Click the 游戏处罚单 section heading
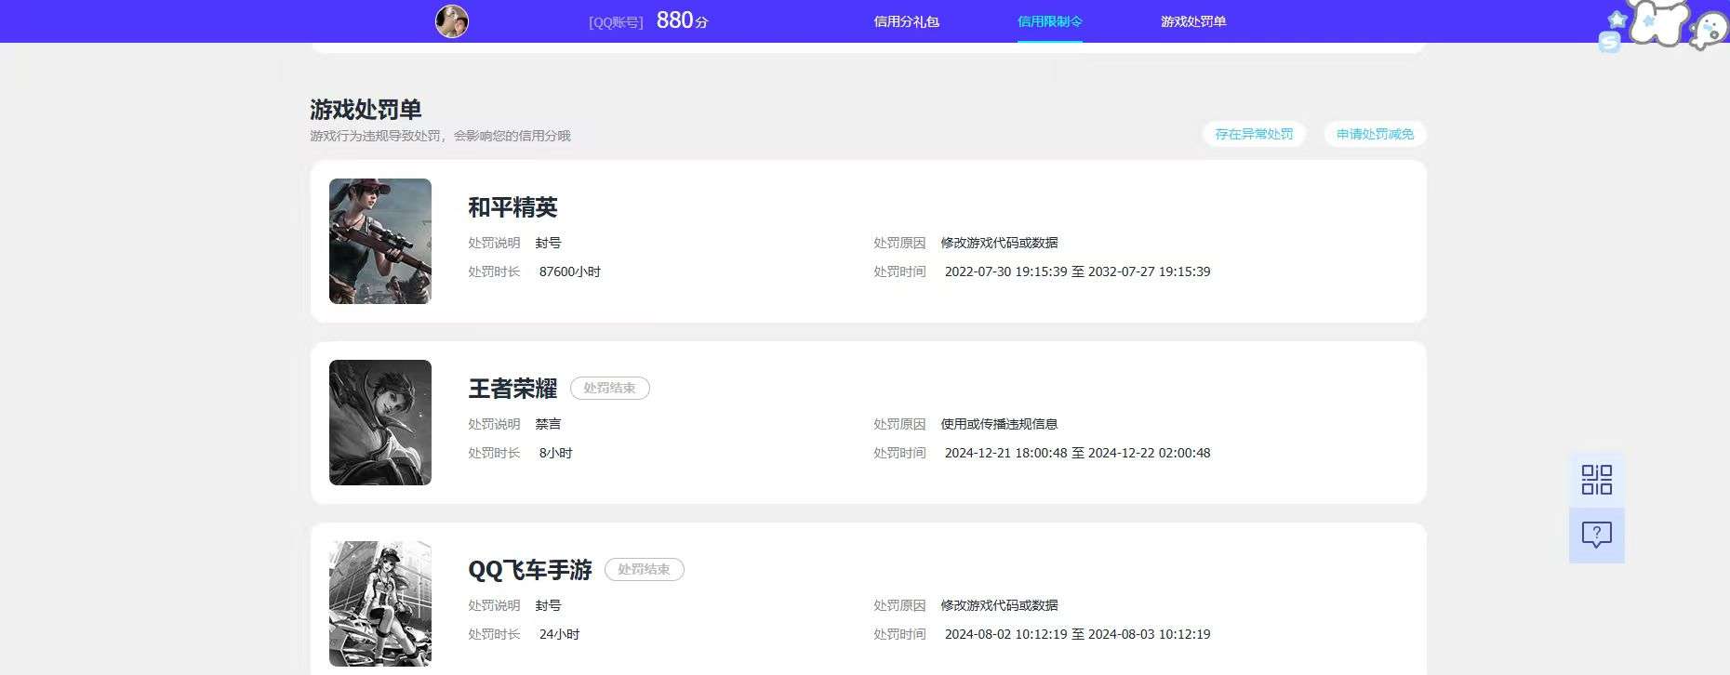Image resolution: width=1730 pixels, height=675 pixels. pos(366,110)
